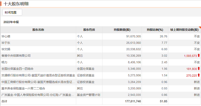Select shareholder 香港中央结算有限公司
This screenshot has width=201, height=106.
[16, 56]
